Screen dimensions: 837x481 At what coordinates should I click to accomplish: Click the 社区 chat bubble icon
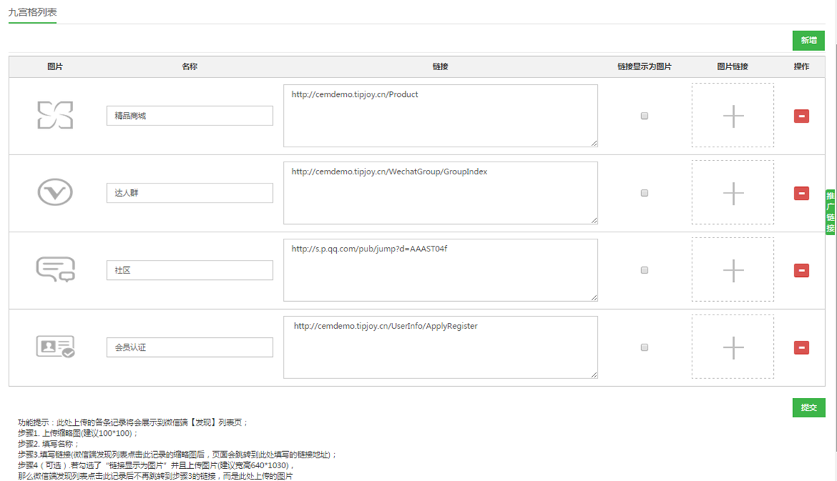[x=55, y=270]
